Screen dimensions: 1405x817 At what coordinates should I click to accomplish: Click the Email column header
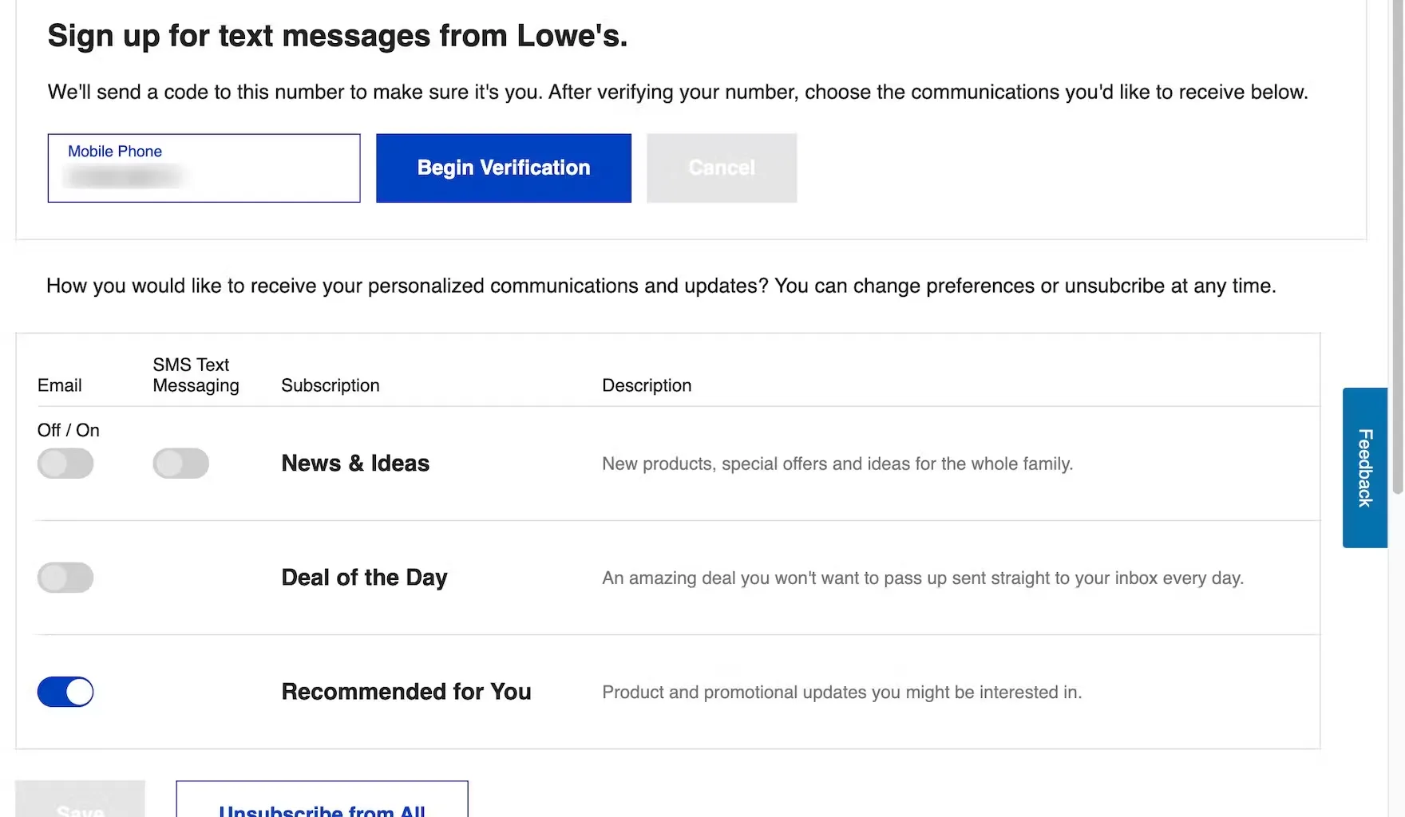(x=60, y=385)
